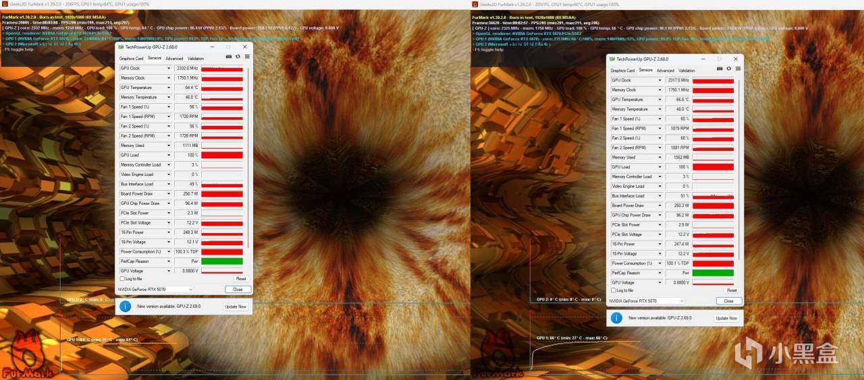Switch to Graphics Card tab in GPU-Z showing 2332.0 MHz
This screenshot has height=380, width=864.
pyautogui.click(x=131, y=59)
